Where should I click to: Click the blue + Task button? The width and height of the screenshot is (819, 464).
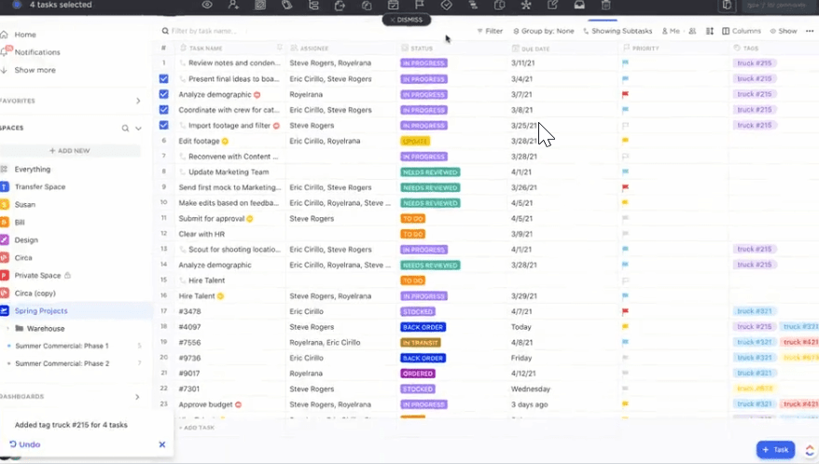tap(775, 449)
